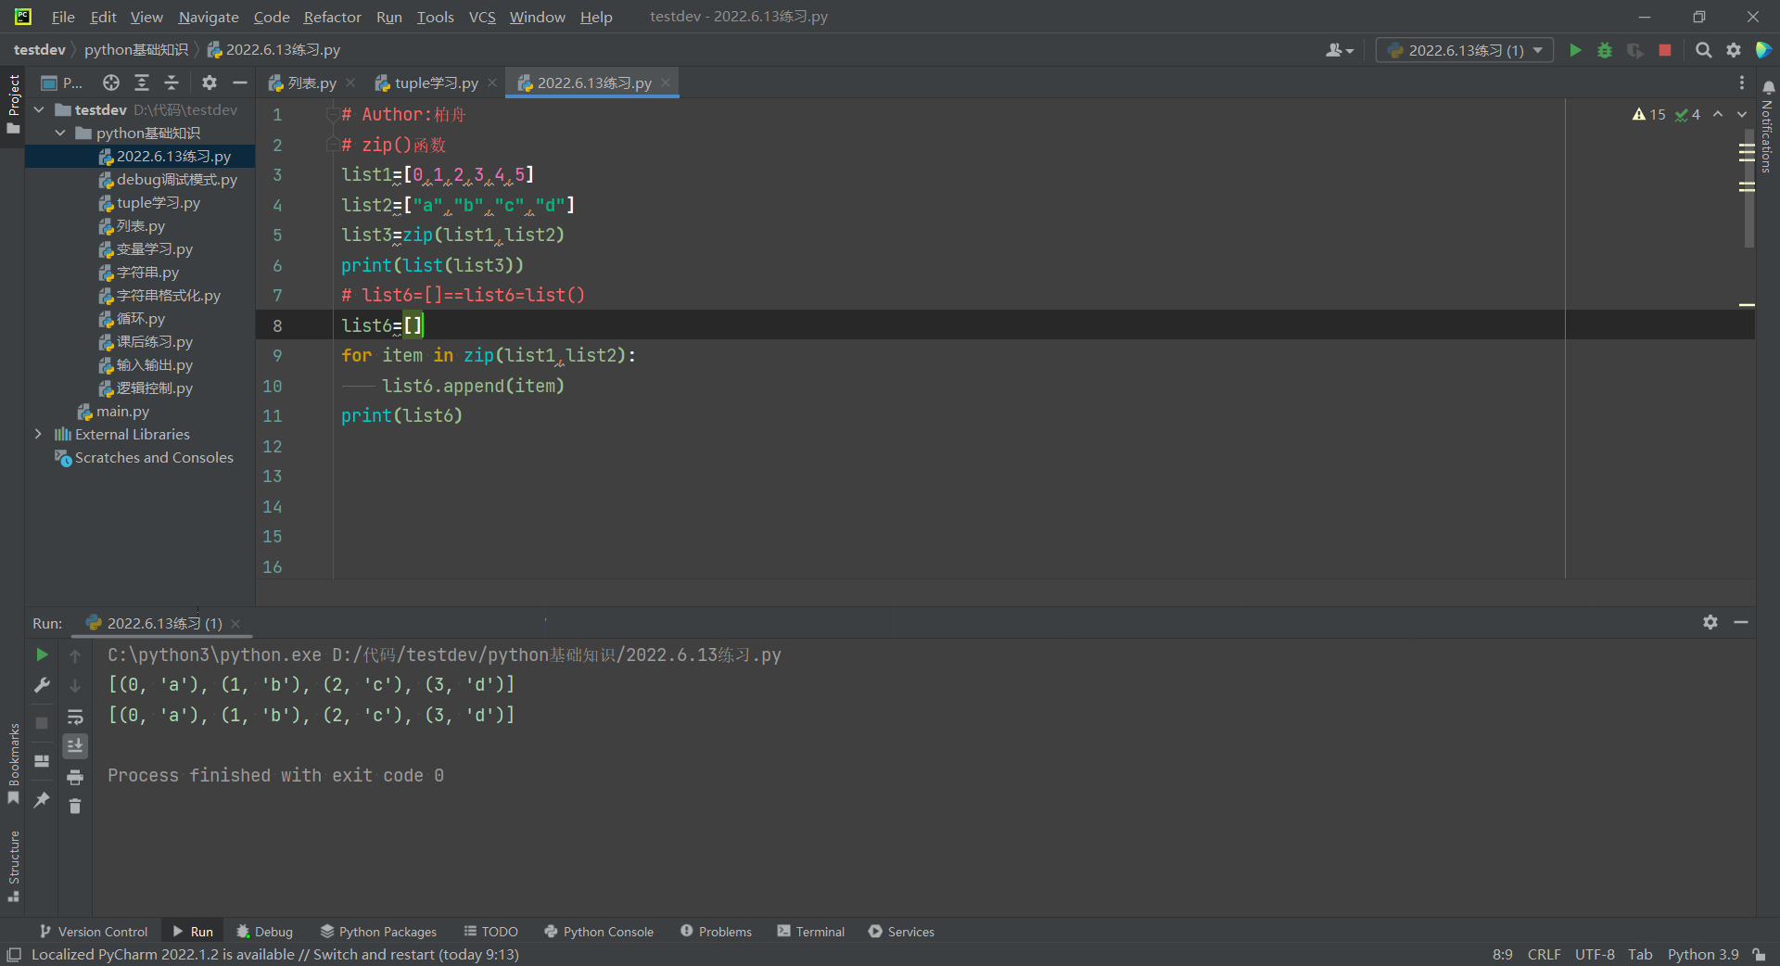Viewport: 1780px width, 966px height.
Task: Expand External Libraries tree node
Action: tap(38, 434)
